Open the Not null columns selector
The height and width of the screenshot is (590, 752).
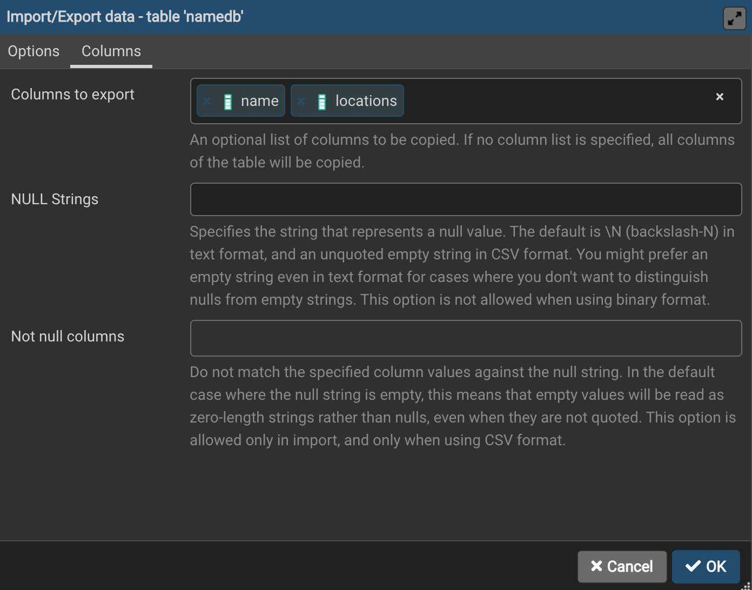[466, 338]
